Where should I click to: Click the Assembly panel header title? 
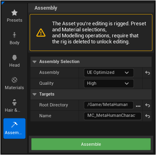pyautogui.click(x=46, y=8)
